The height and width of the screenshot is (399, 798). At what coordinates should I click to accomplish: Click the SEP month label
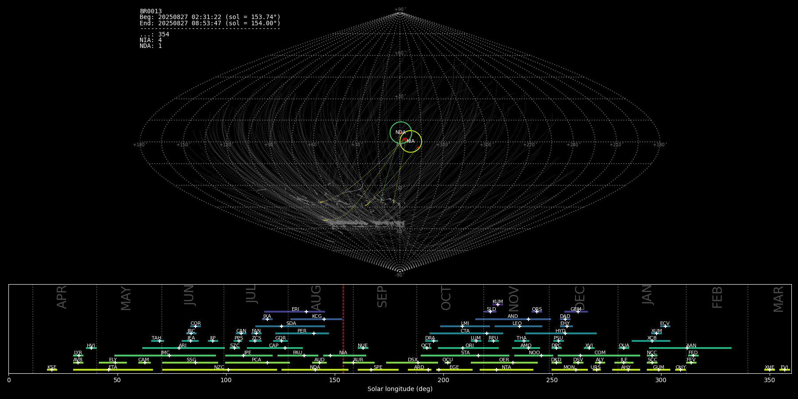382,297
